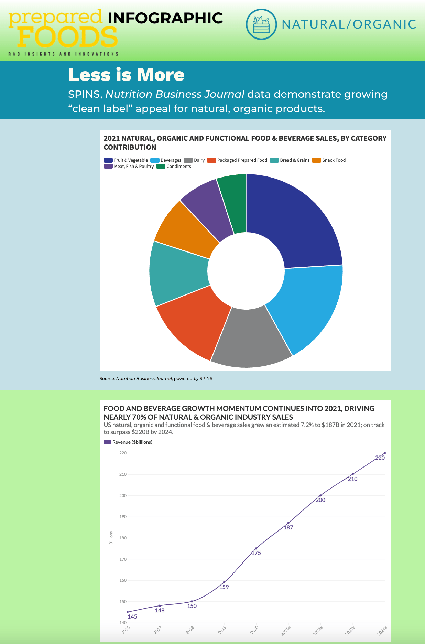Click the Natural/Organic crate icon

coord(261,24)
